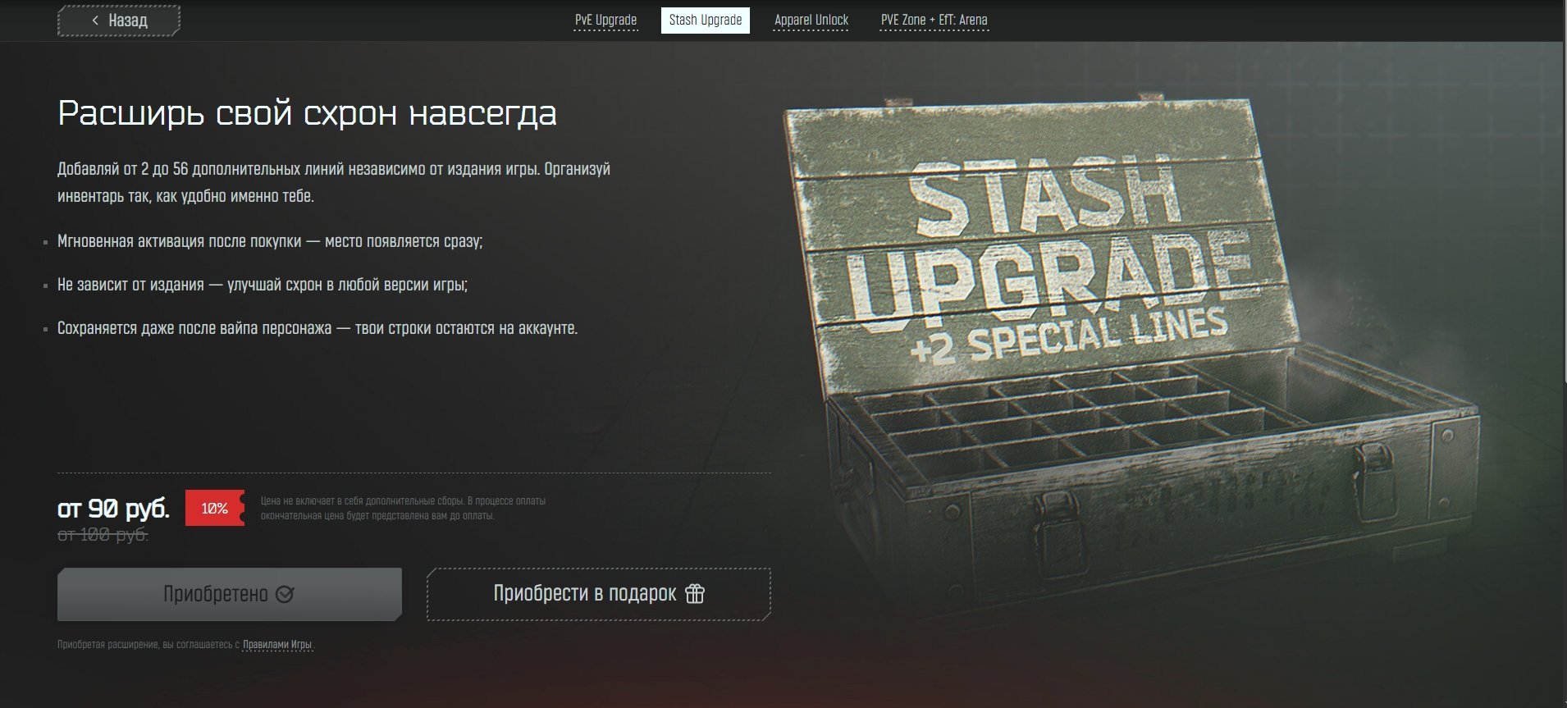Image resolution: width=1567 pixels, height=708 pixels.
Task: Go back with the Назад button
Action: [x=119, y=21]
